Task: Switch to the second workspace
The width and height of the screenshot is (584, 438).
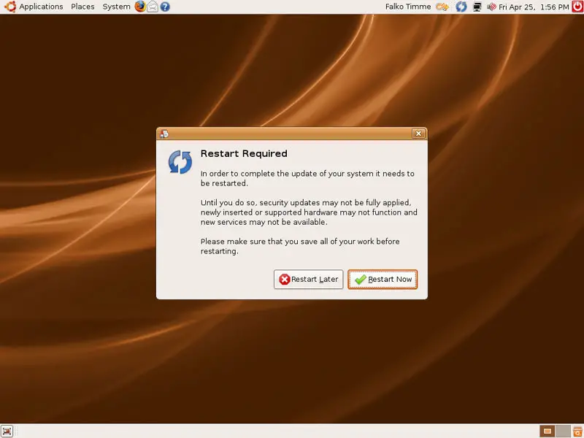Action: (563, 431)
